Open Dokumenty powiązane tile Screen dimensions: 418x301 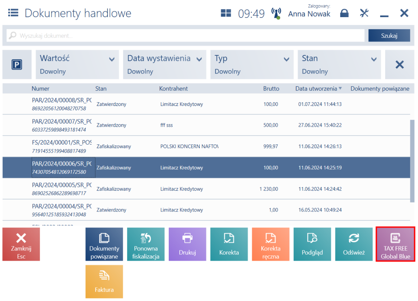[104, 244]
